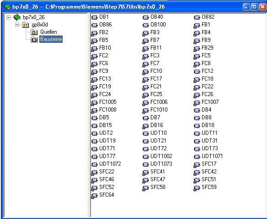Select the gp8x0d tree label

tap(40, 25)
